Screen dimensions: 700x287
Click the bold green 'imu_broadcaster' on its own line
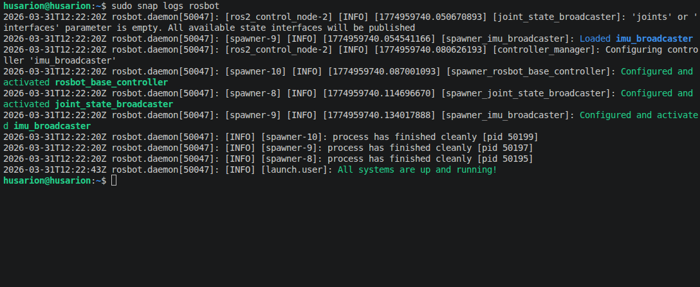(x=51, y=126)
